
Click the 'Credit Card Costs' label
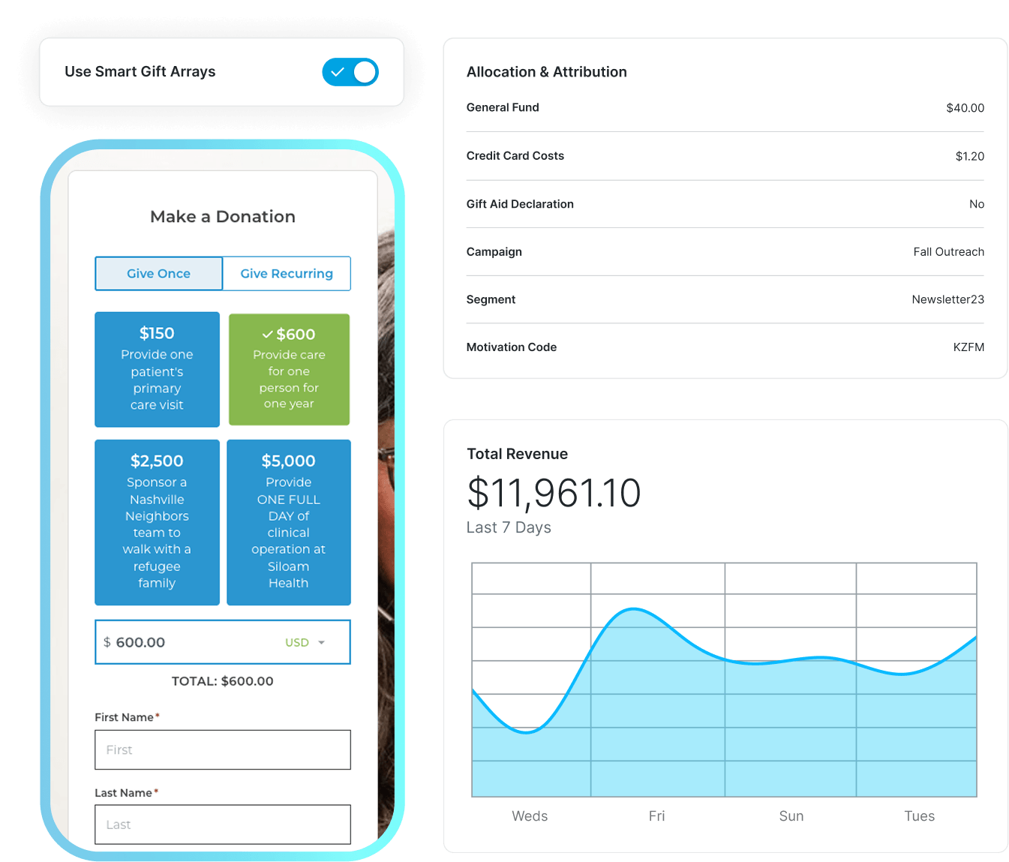coord(515,156)
